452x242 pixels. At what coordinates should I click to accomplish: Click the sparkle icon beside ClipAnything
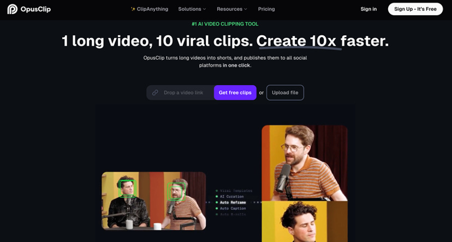click(133, 9)
